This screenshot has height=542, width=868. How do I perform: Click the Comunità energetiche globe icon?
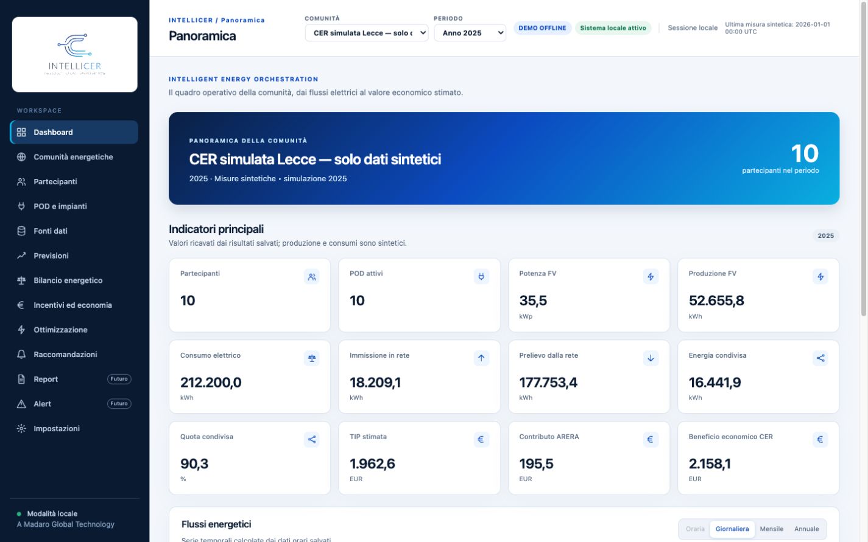[21, 157]
